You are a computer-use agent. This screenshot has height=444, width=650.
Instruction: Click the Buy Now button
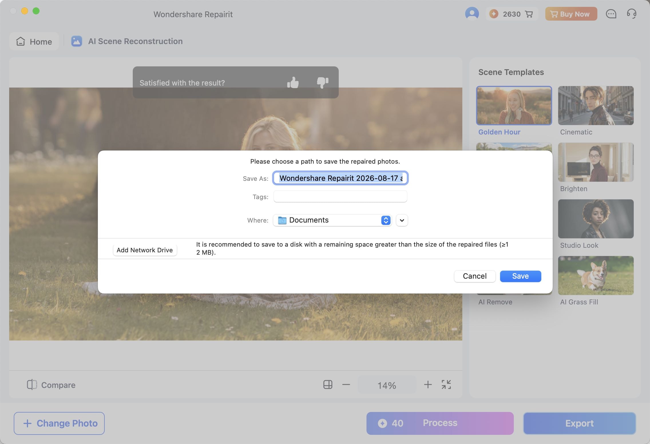(x=571, y=14)
